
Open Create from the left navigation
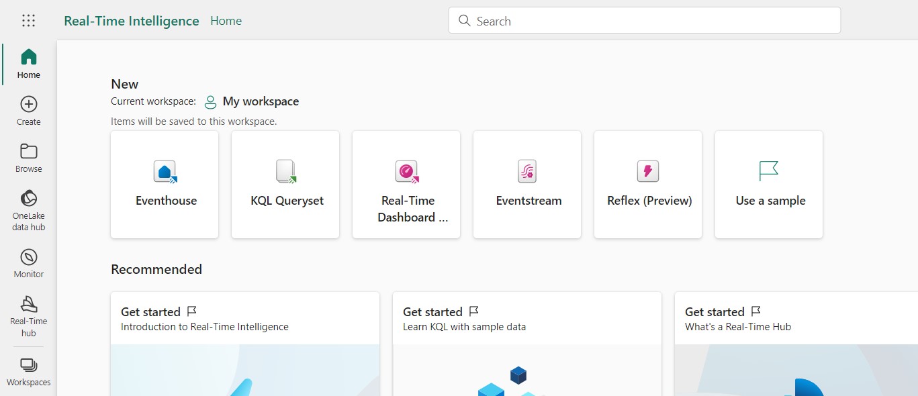pyautogui.click(x=29, y=111)
